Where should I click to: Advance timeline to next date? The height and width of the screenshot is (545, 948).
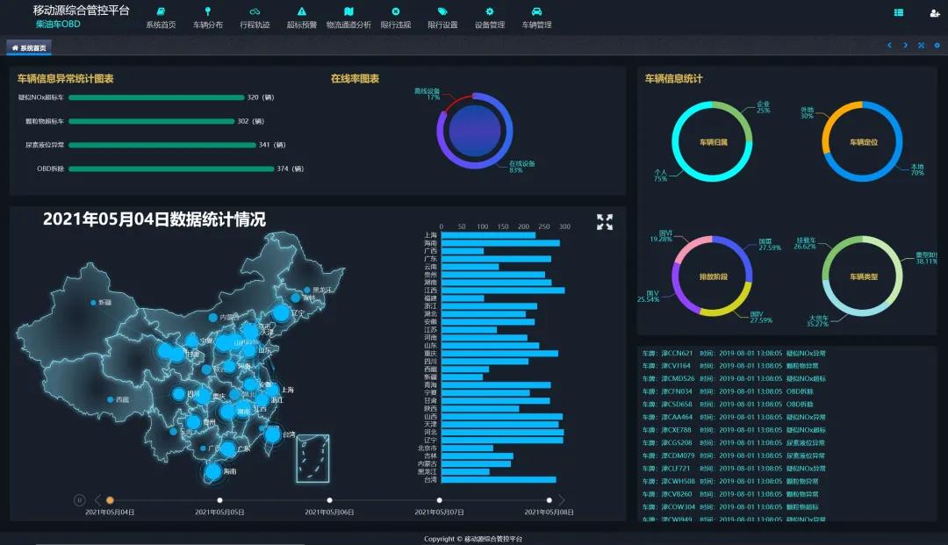[562, 500]
